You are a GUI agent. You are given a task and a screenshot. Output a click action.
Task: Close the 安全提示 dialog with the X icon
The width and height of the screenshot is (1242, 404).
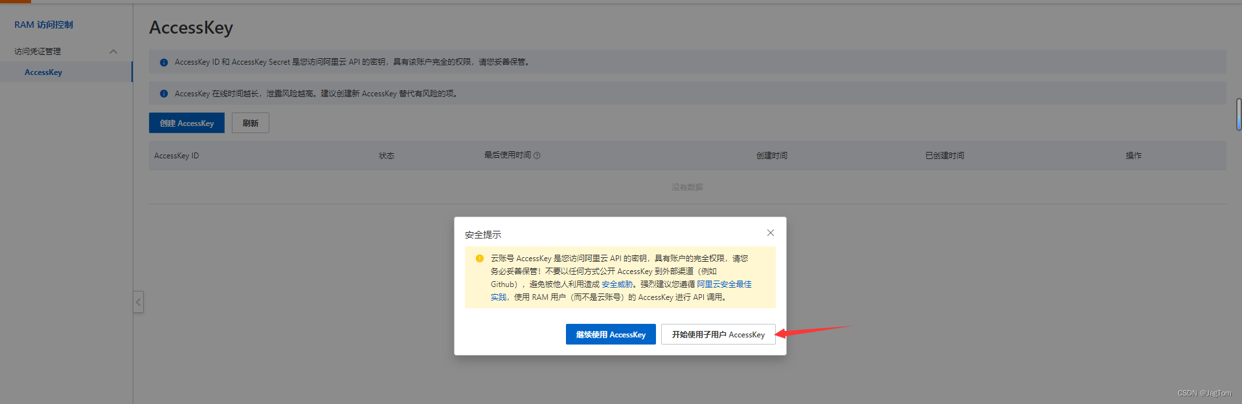[771, 233]
